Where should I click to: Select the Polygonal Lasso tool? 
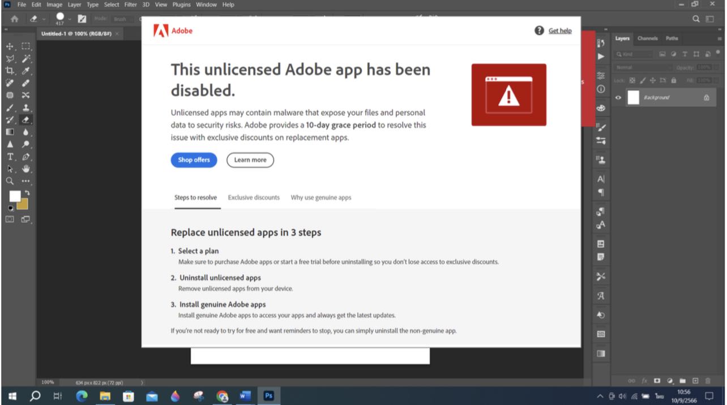click(x=10, y=59)
